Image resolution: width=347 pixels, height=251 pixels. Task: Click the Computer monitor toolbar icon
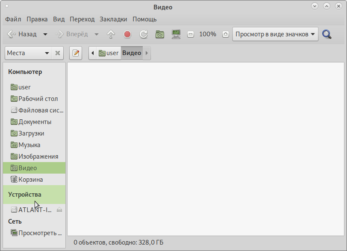tap(176, 34)
